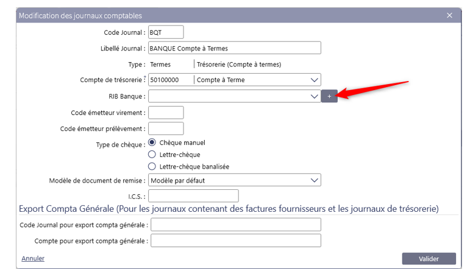Select the Chèque manuel radio option
Screen dimensions: 470x269
point(152,142)
